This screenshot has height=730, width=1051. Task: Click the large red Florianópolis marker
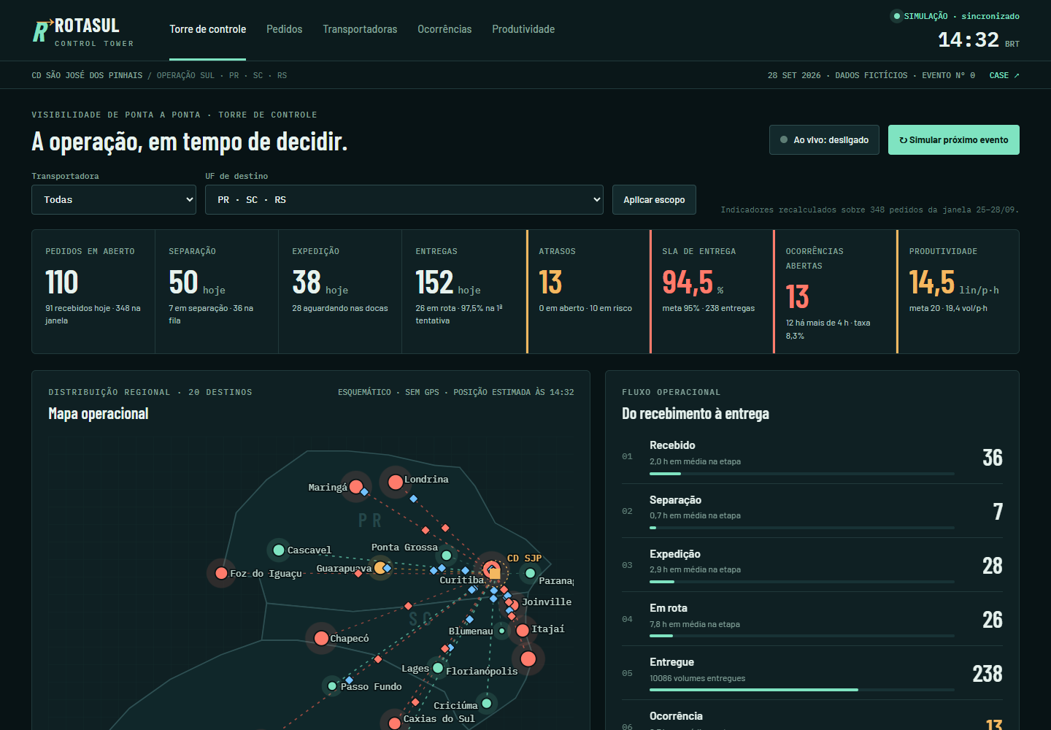tap(528, 659)
